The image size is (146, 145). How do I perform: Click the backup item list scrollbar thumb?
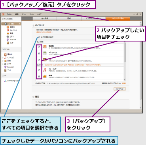tap(125, 53)
